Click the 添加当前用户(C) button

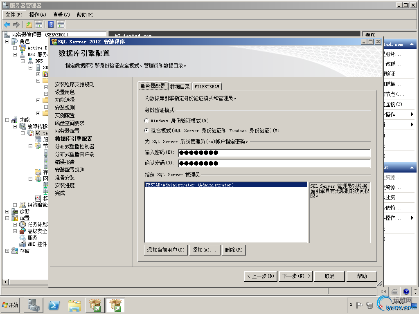tap(165, 250)
